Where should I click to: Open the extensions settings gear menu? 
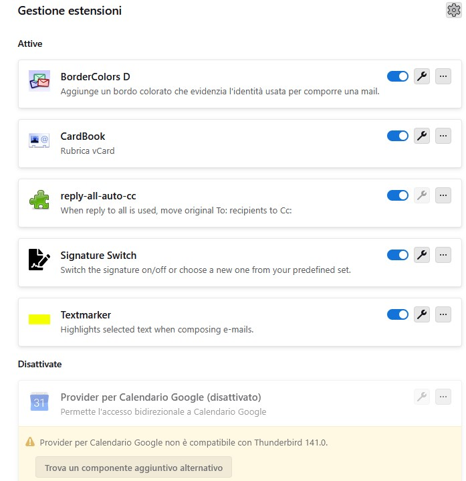454,10
